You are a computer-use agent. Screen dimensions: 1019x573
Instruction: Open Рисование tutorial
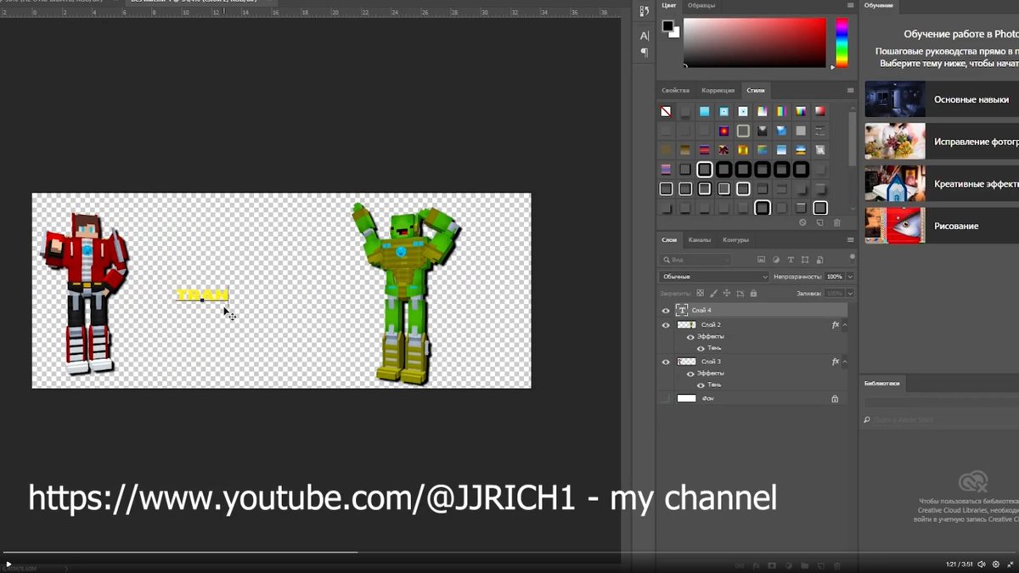point(942,226)
